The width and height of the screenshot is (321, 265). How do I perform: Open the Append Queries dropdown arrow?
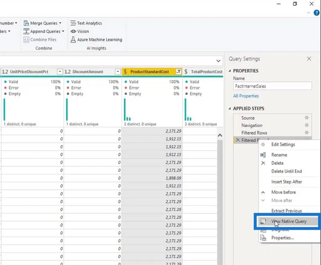point(63,31)
